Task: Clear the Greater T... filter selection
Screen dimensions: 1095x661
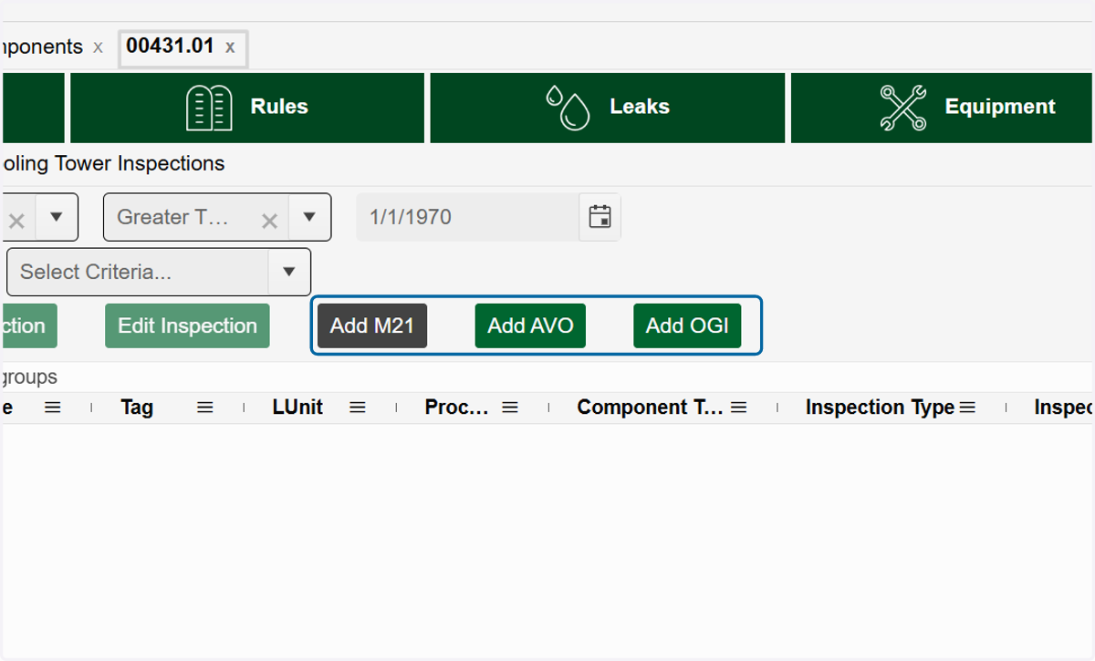Action: coord(269,221)
